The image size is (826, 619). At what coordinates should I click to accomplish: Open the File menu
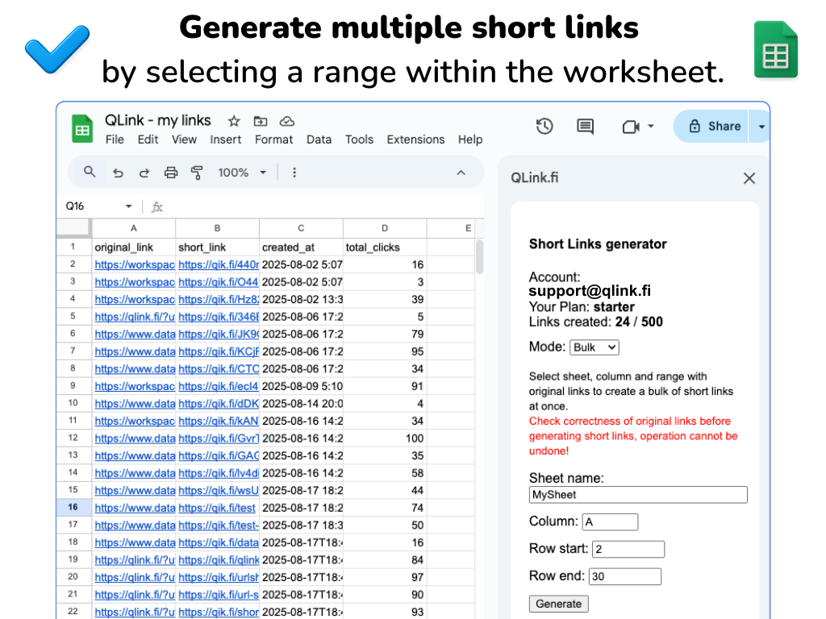point(115,139)
